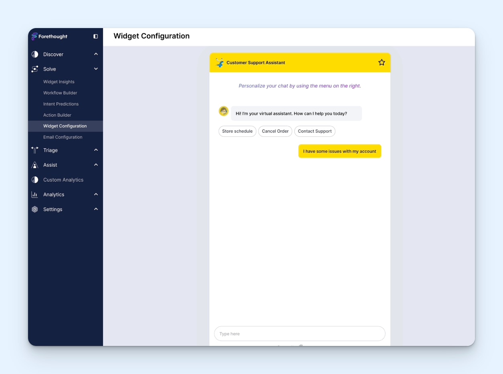503x374 pixels.
Task: Go to Workflow Builder page
Action: point(60,93)
